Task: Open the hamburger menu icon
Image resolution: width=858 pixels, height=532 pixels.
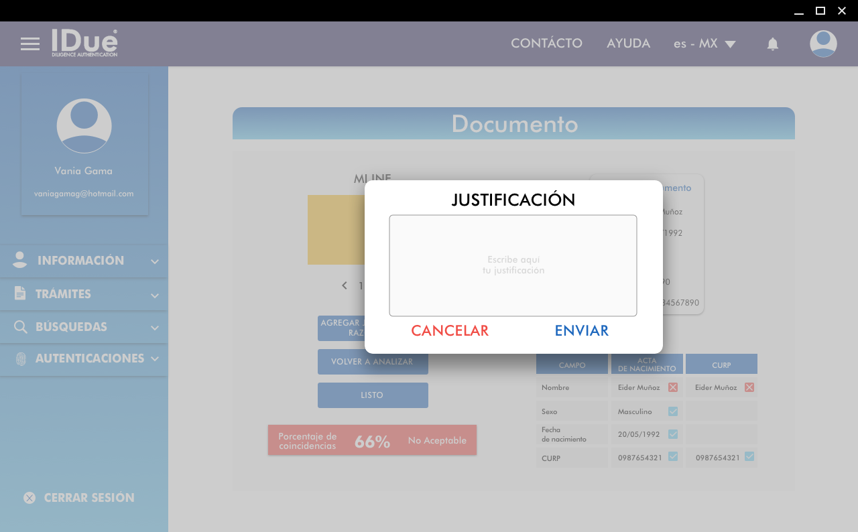Action: coord(30,44)
